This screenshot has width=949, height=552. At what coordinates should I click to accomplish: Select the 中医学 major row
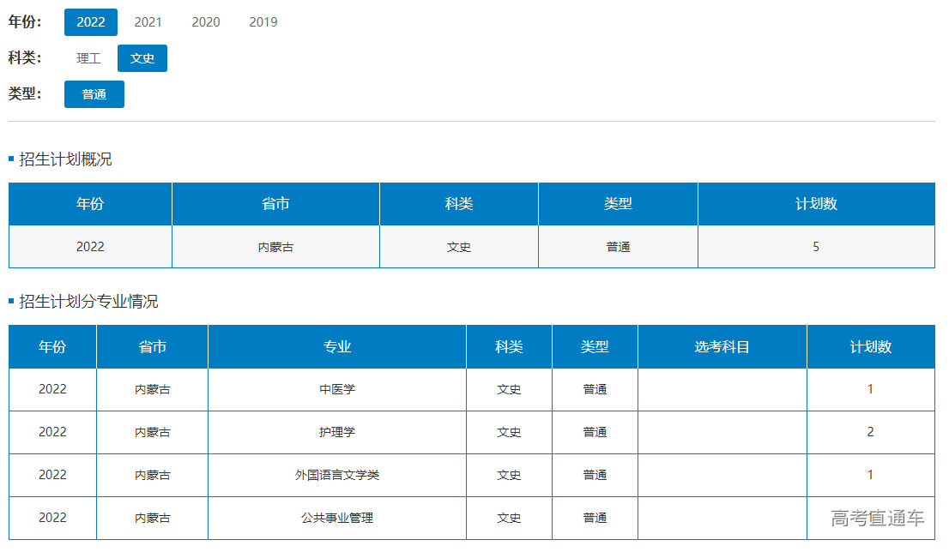click(336, 389)
